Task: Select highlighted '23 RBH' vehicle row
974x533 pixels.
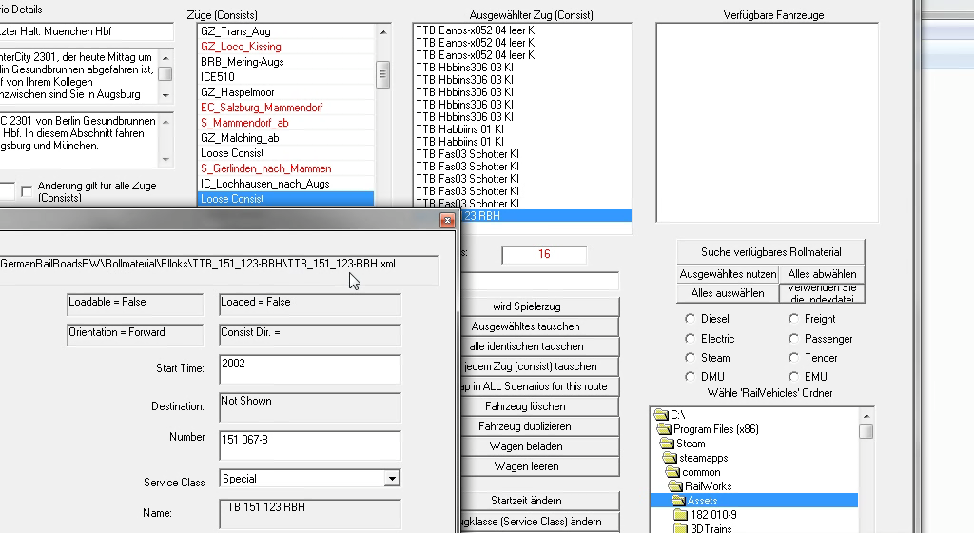Action: tap(545, 215)
